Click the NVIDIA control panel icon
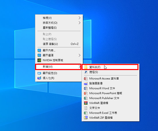 pyautogui.click(x=39, y=60)
